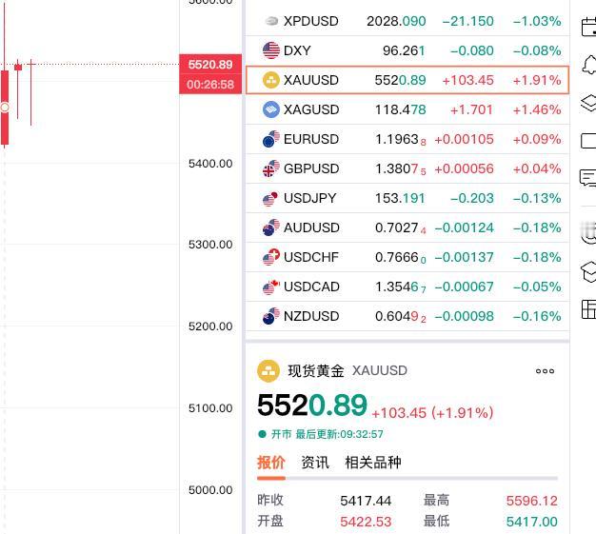
Task: Click the NZDUSD flag pair icon
Action: click(271, 316)
